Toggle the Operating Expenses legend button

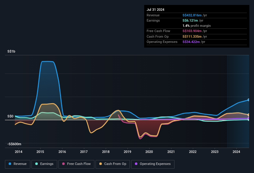coord(153,164)
